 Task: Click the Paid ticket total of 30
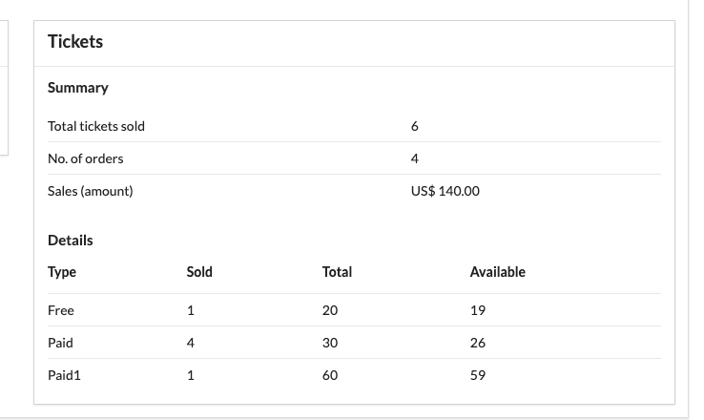[x=330, y=343]
